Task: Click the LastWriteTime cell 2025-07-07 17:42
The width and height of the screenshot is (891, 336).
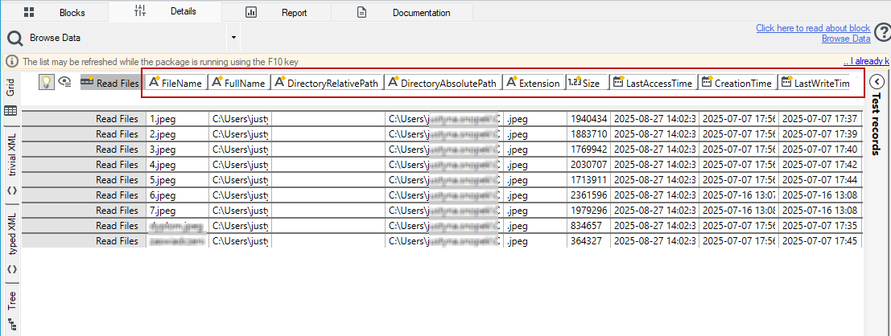Action: (820, 165)
